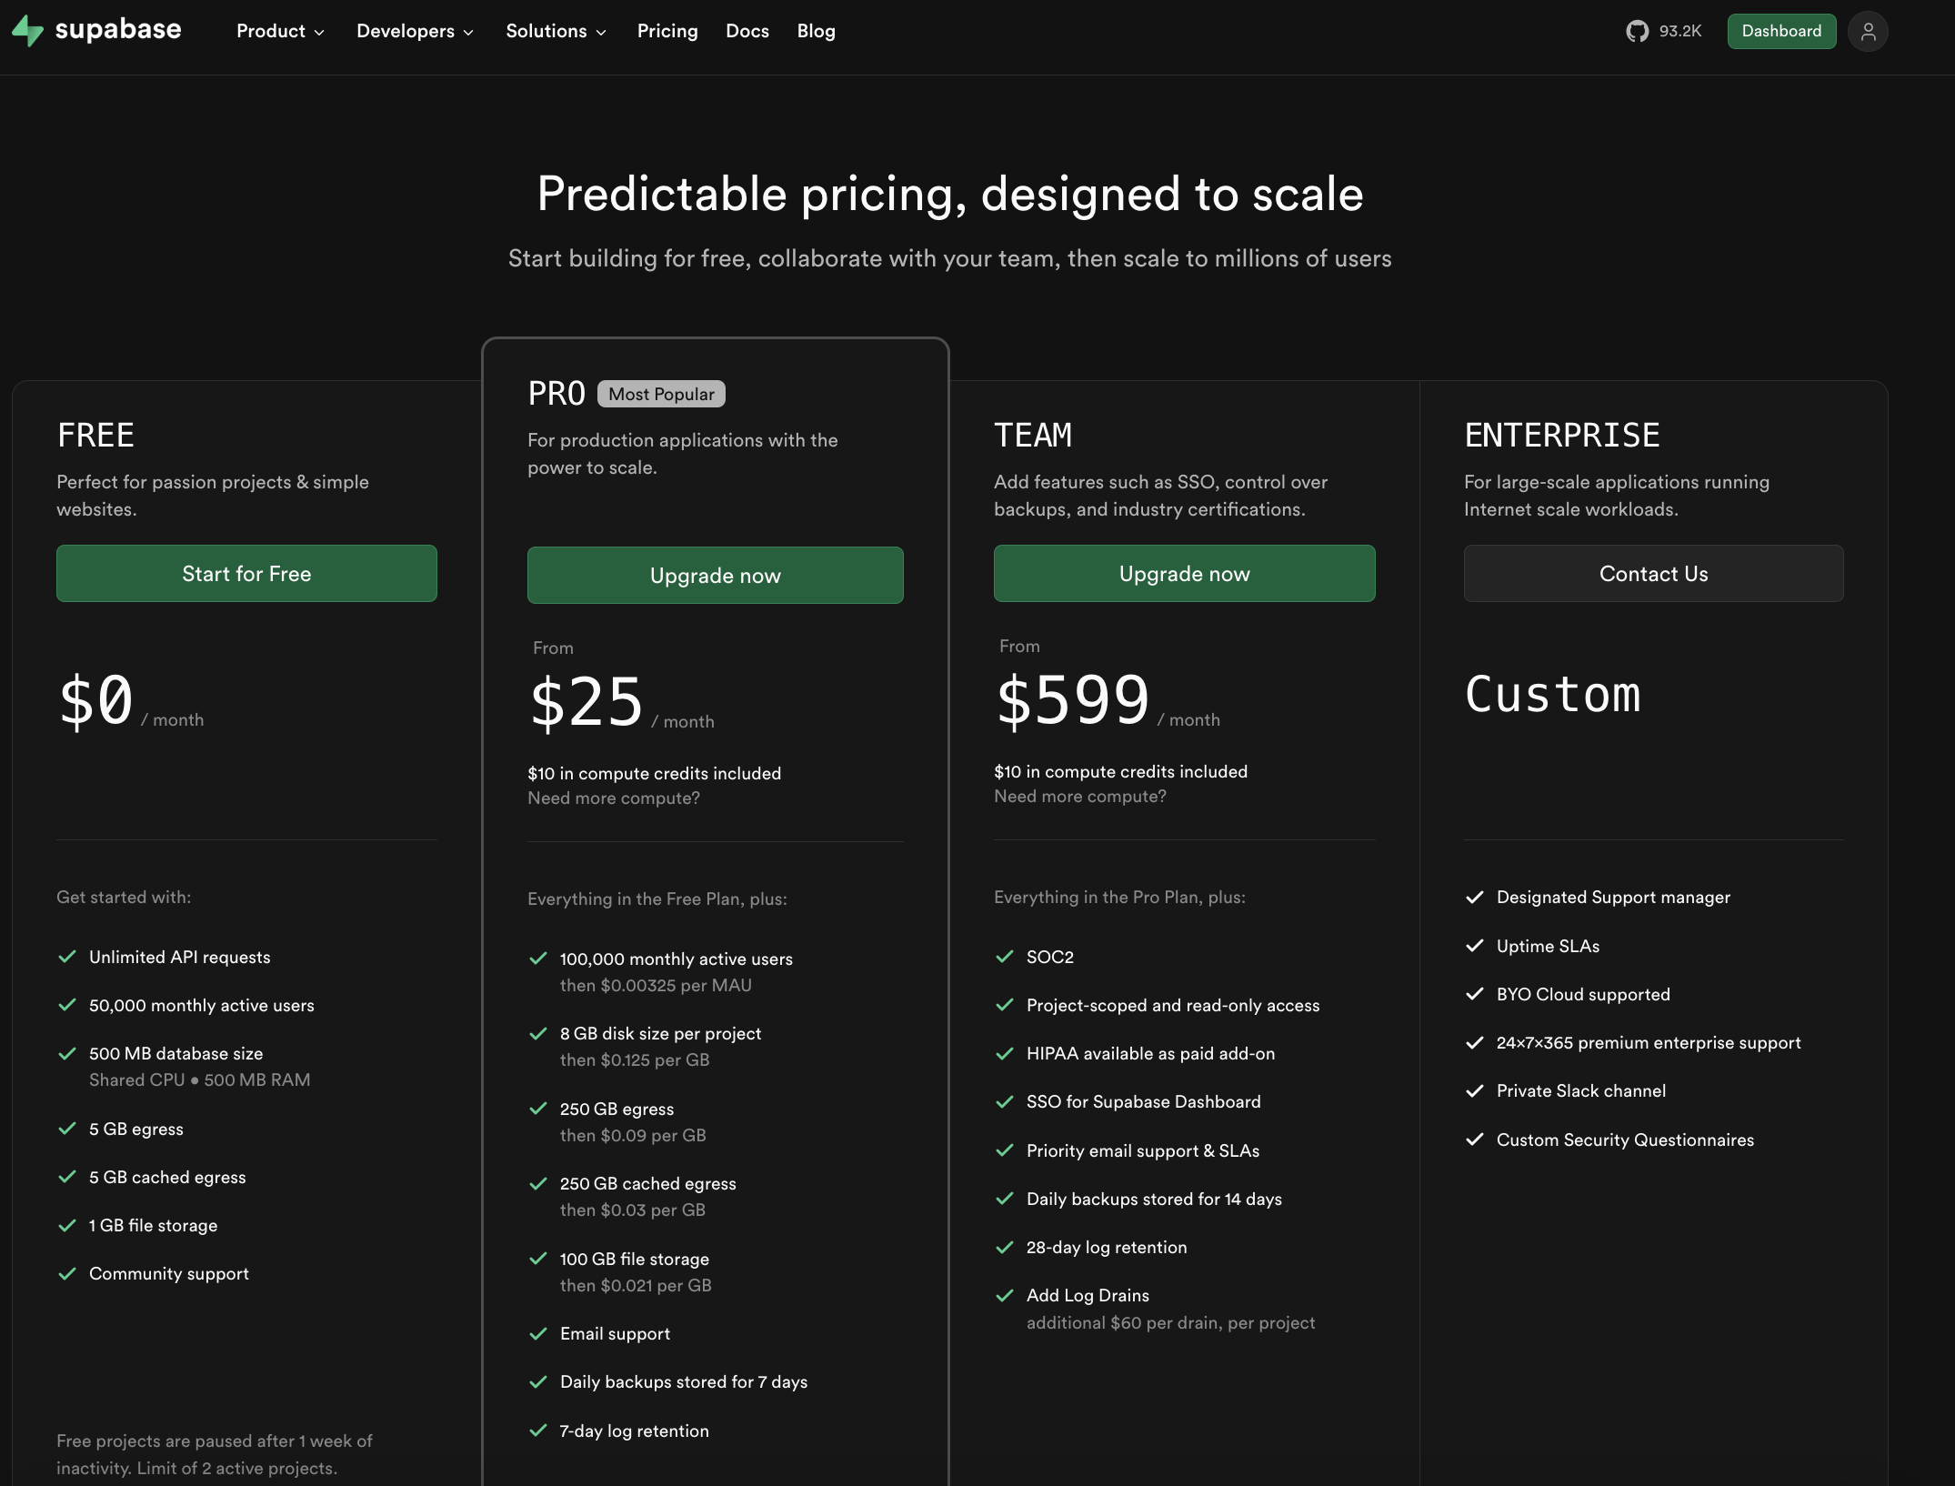This screenshot has width=1955, height=1486.
Task: Click Upgrade now on the Pro plan
Action: click(x=715, y=576)
